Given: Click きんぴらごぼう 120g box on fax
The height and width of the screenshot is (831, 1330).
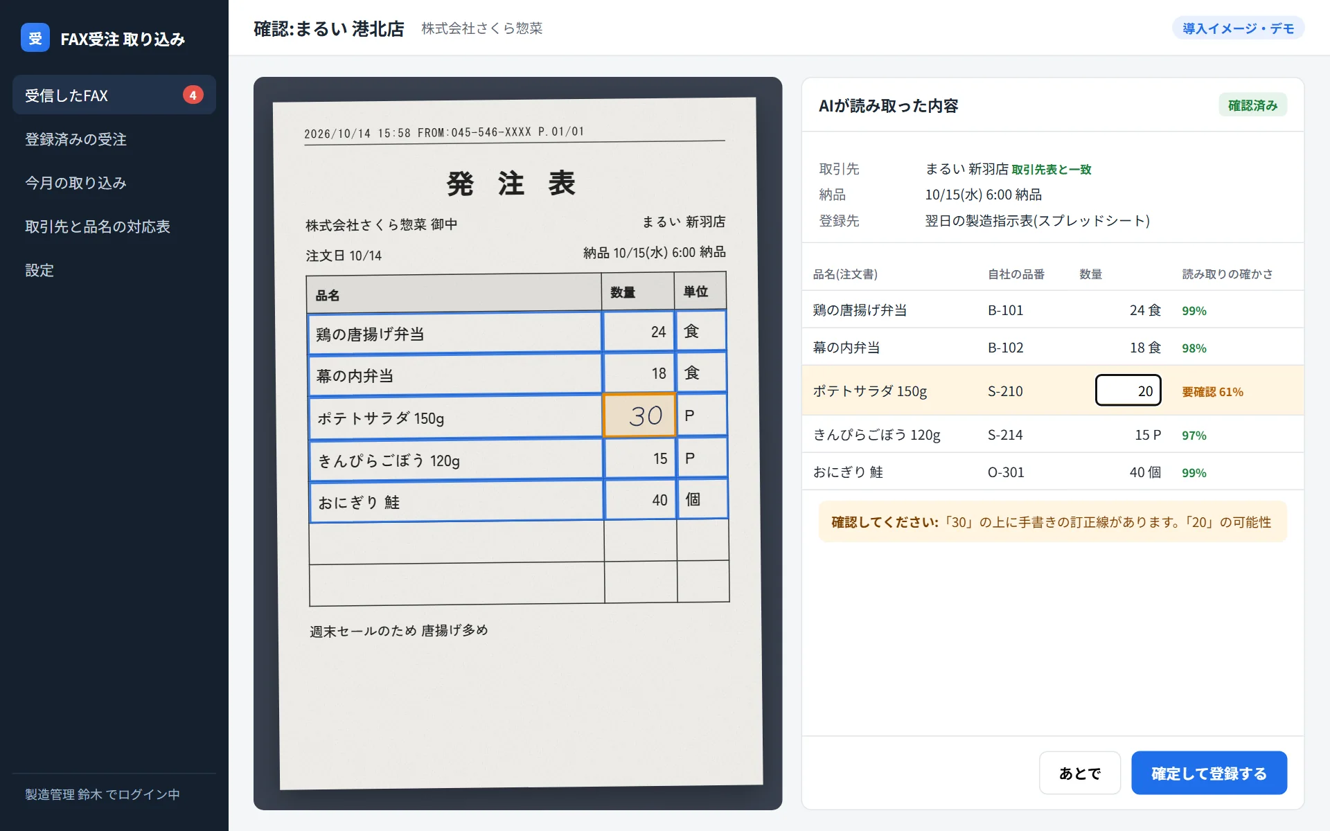Looking at the screenshot, I should tap(456, 460).
